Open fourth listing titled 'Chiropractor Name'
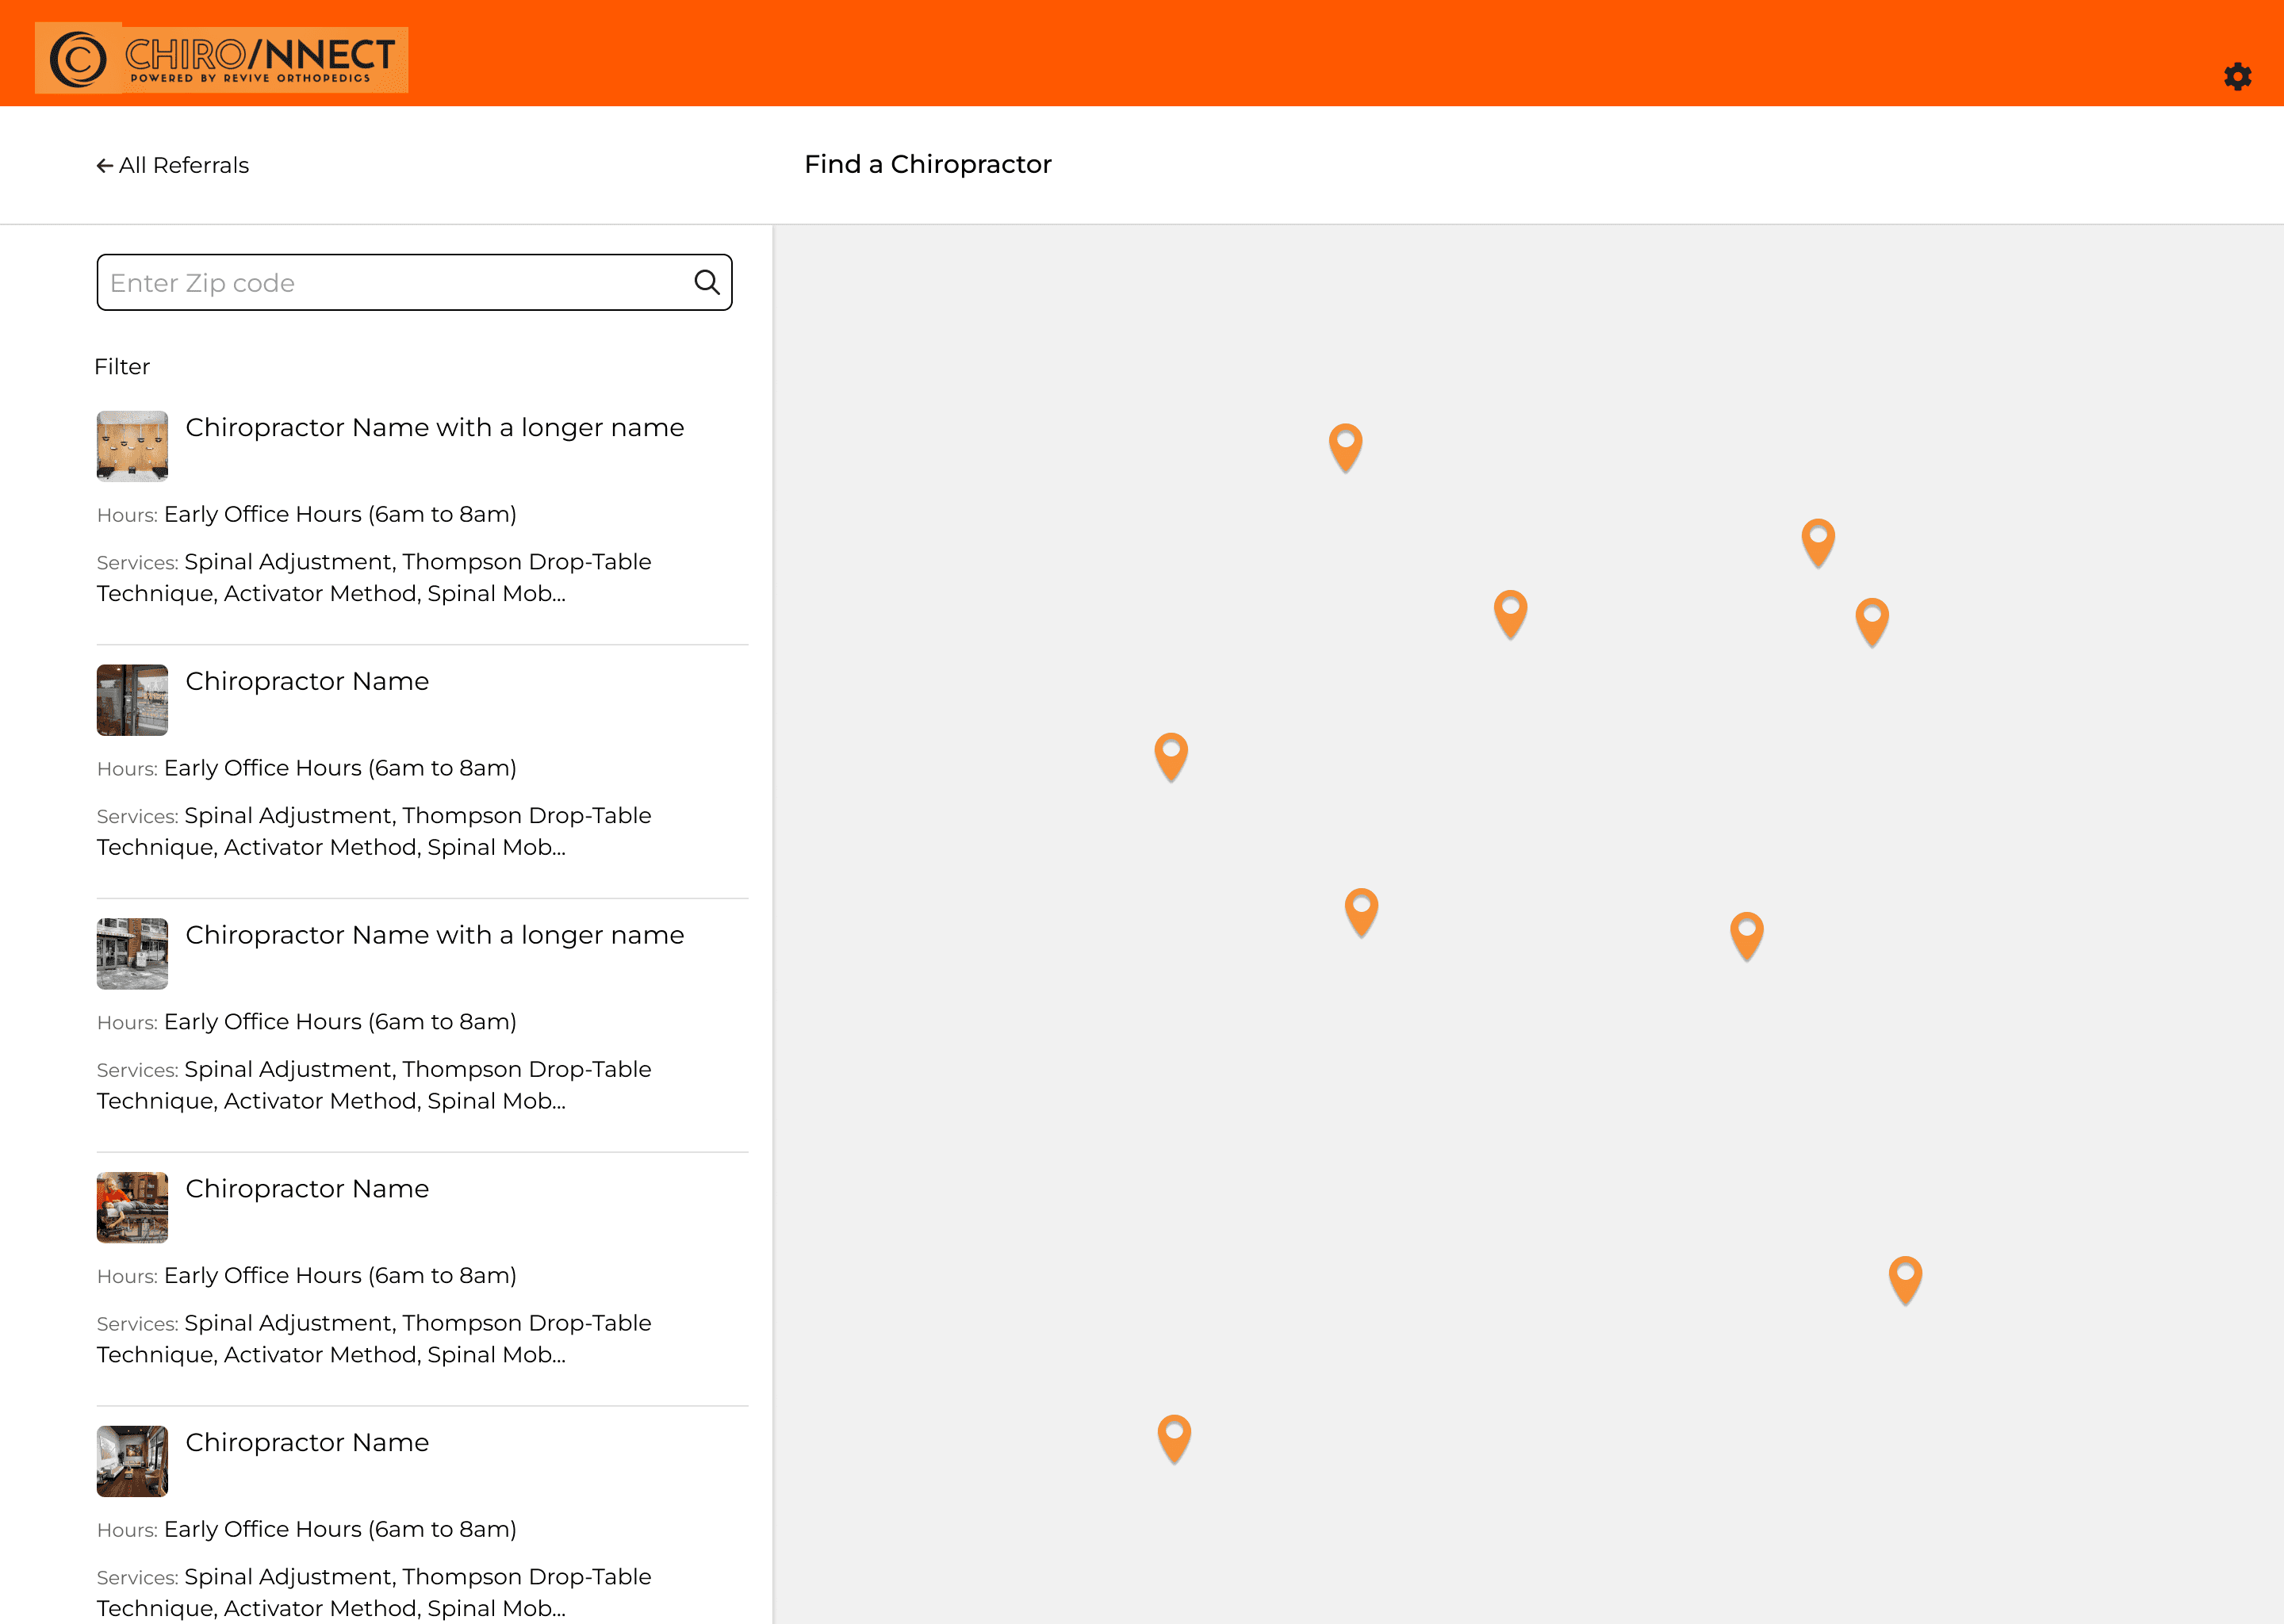 (307, 1189)
